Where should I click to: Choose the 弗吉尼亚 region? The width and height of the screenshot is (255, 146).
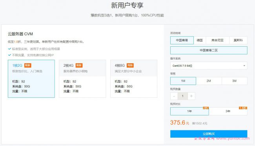(x=217, y=40)
